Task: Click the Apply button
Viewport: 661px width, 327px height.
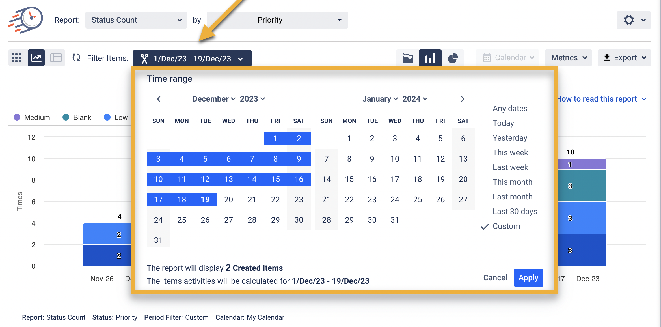Action: coord(528,278)
